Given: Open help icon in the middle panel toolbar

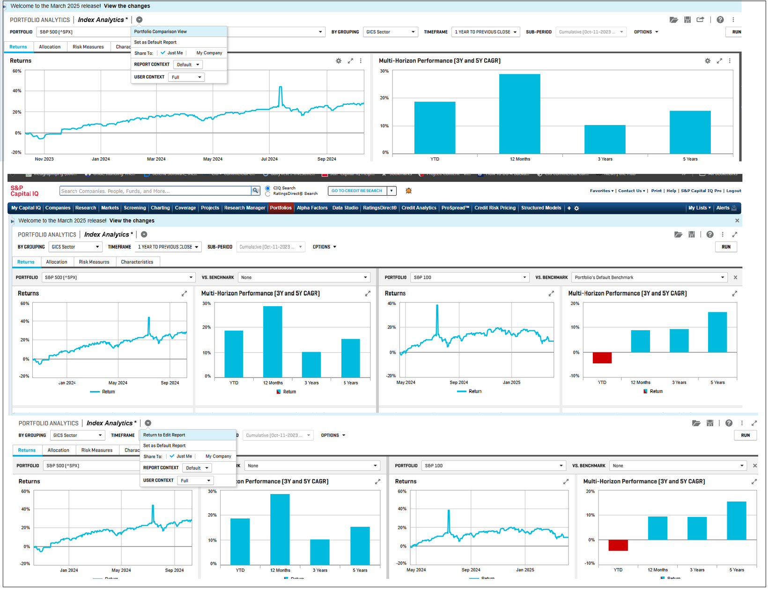Looking at the screenshot, I should point(710,234).
